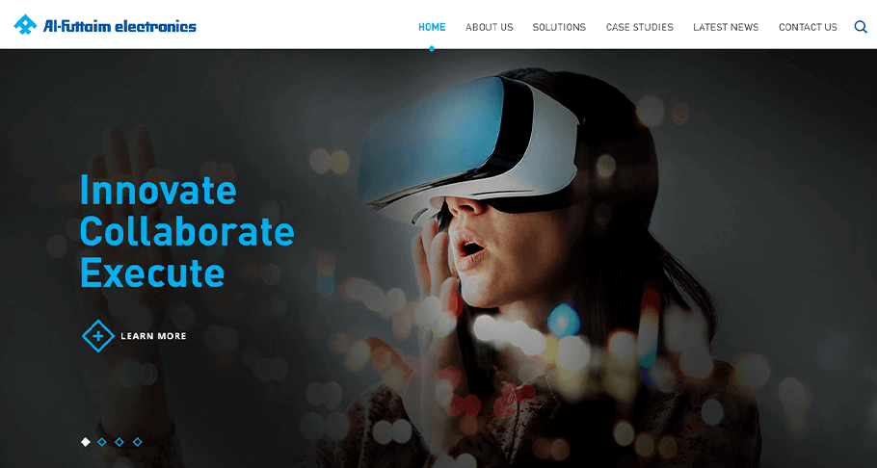Open the ABOUT US page
877x468 pixels.
tap(490, 27)
